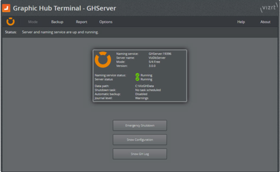Click the naming service value 'GHServer:19396'
Viewport: 280px width, 172px height.
click(160, 54)
